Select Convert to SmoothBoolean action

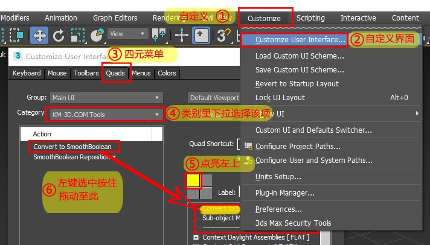74,146
